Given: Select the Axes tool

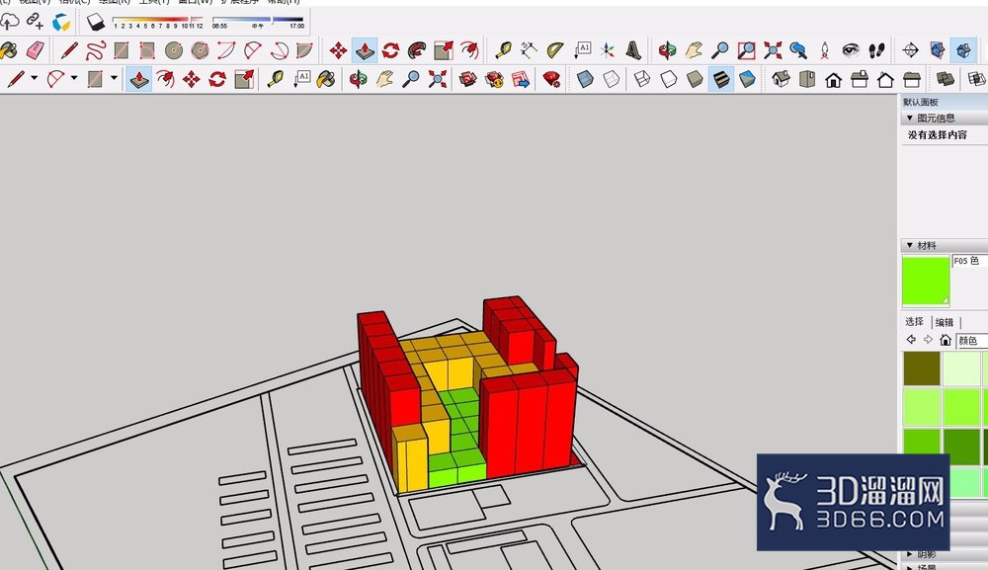Looking at the screenshot, I should [608, 50].
